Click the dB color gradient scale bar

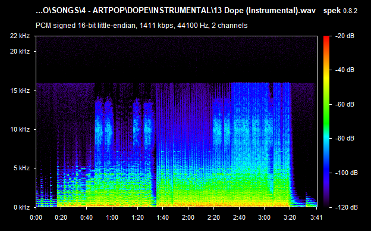click(326, 121)
